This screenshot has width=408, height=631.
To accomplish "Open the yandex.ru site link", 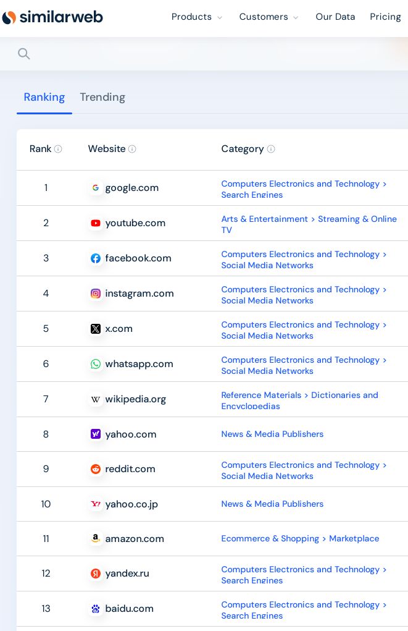I will tap(127, 574).
